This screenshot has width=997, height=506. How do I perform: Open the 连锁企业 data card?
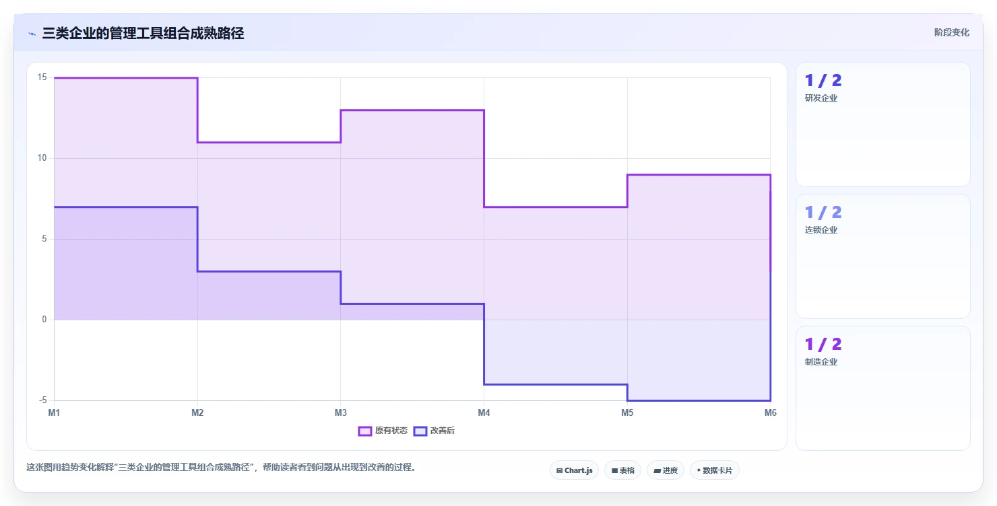882,256
